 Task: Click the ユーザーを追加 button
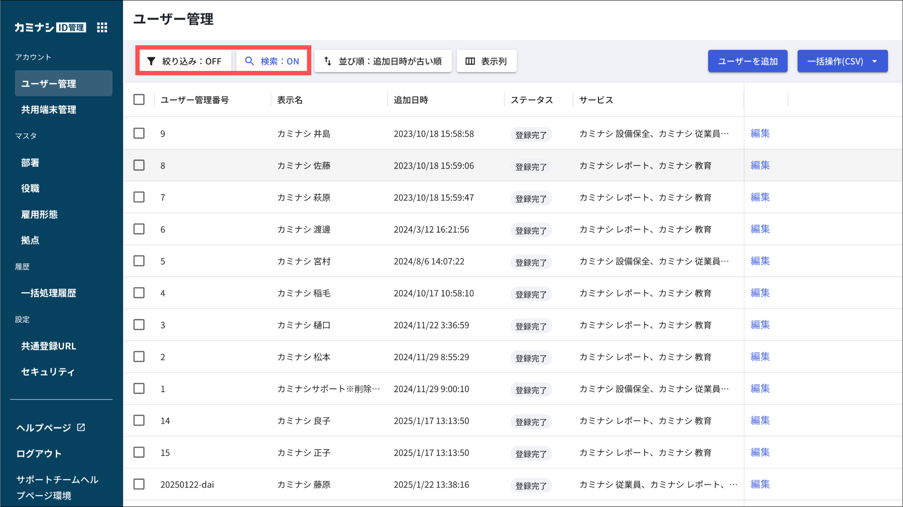point(747,61)
